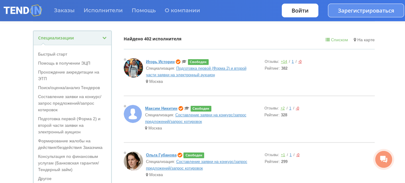Click the online status dot by Ольга Губанова
The height and width of the screenshot is (183, 405).
[125, 153]
